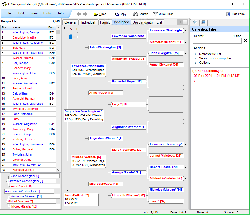The height and width of the screenshot is (215, 250).
Task: Expand ancestors of Lawrence Towneley
Action: click(185, 145)
